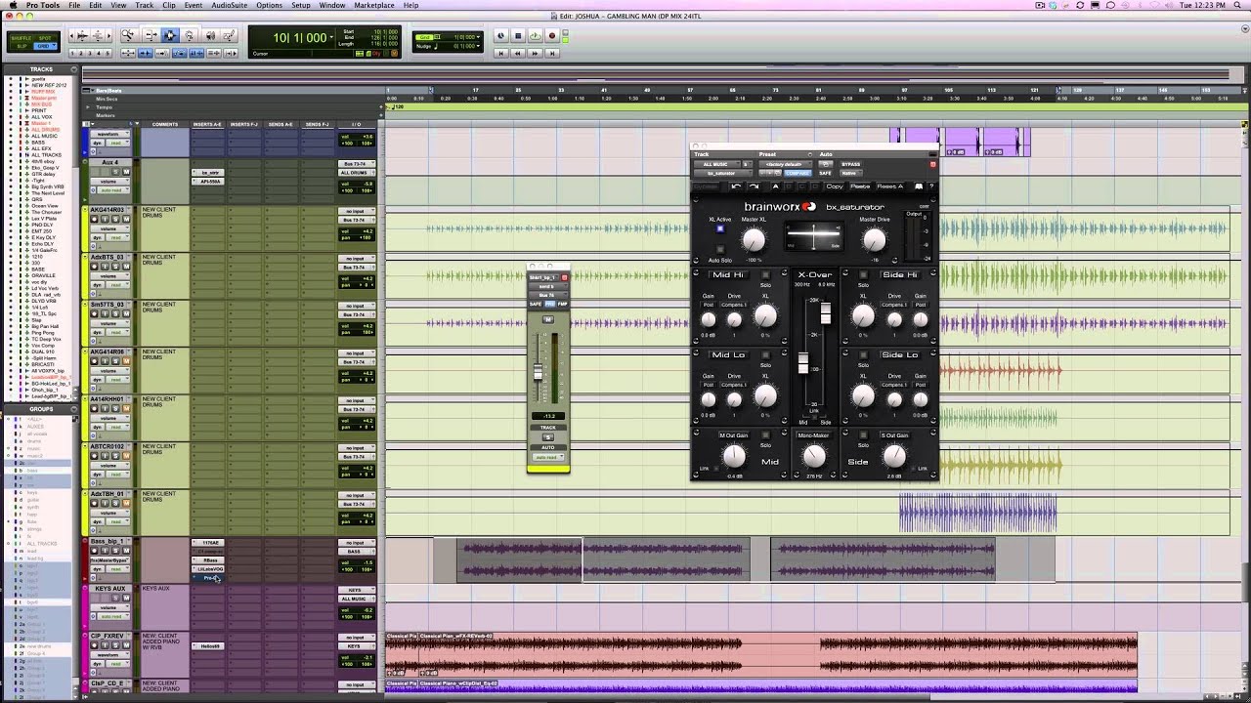Click Reset A in bx_saturator

tap(889, 186)
